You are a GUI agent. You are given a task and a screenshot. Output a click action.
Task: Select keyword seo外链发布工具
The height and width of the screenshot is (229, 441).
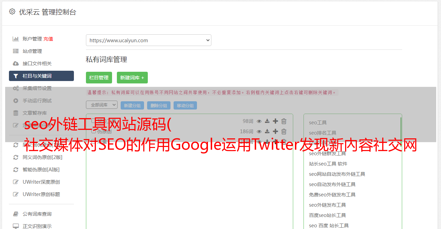click(328, 205)
